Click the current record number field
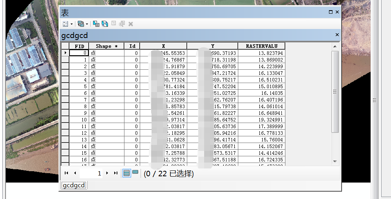The height and width of the screenshot is (199, 391). [91, 173]
